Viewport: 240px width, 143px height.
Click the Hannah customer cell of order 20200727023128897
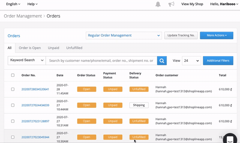pyautogui.click(x=184, y=121)
